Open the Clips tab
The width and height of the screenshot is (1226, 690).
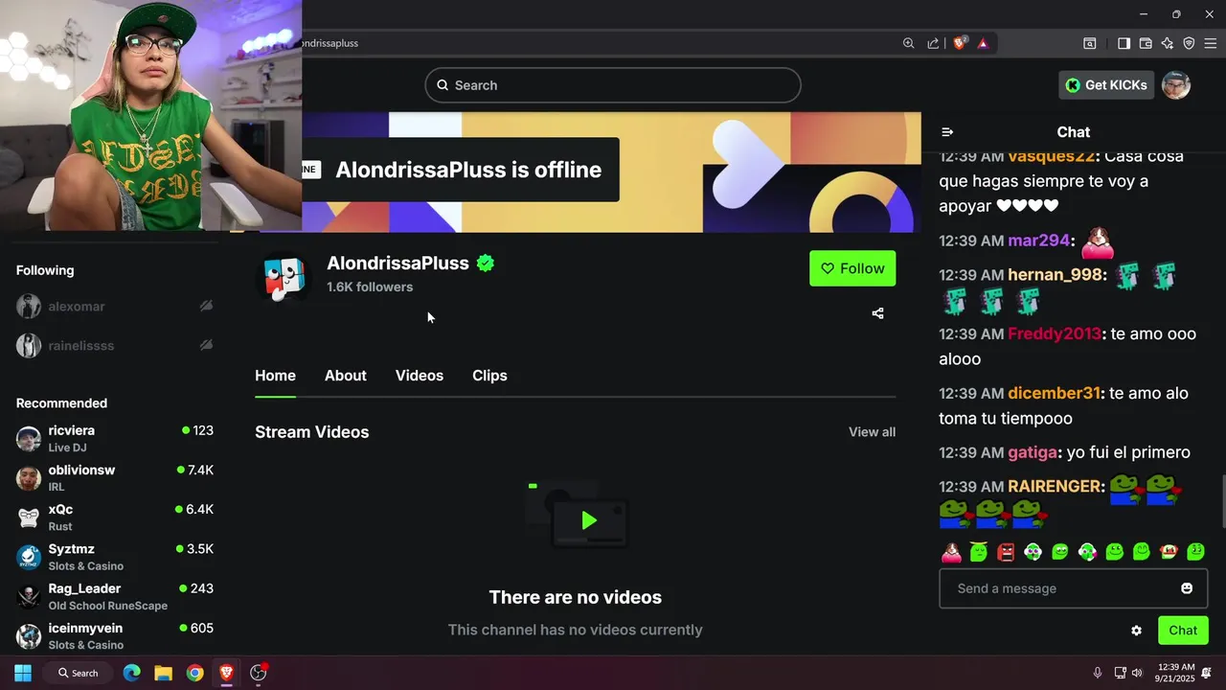coord(489,376)
